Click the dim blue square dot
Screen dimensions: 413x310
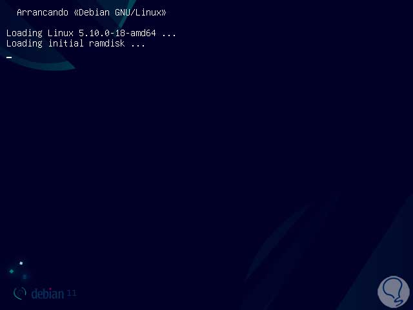[25, 276]
